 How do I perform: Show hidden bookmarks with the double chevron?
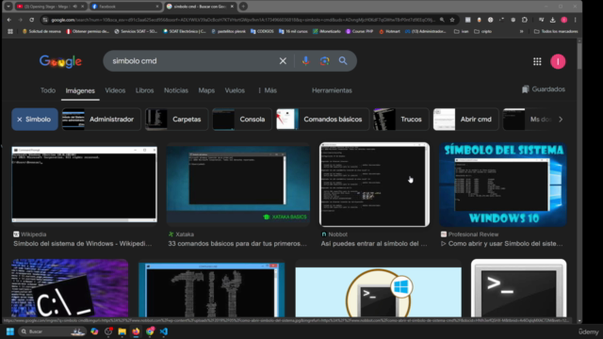coord(521,31)
